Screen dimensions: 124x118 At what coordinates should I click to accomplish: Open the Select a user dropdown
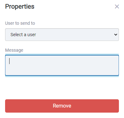(x=62, y=35)
